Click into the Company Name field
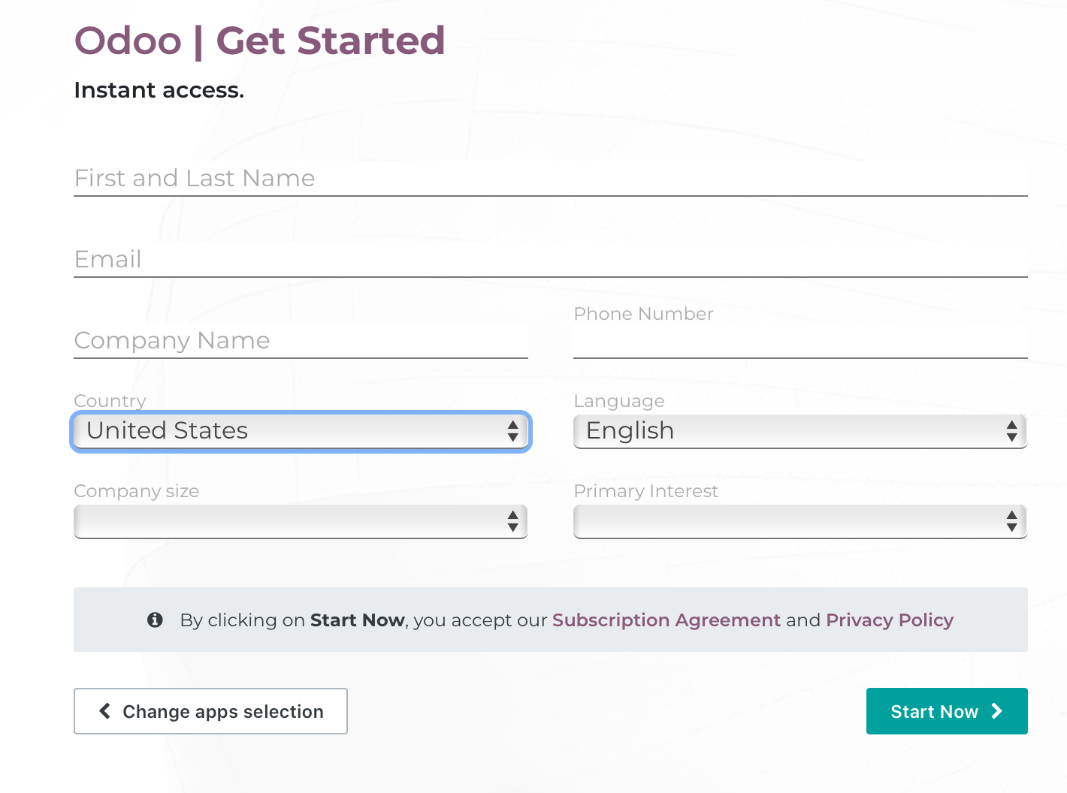1067x793 pixels. tap(301, 341)
